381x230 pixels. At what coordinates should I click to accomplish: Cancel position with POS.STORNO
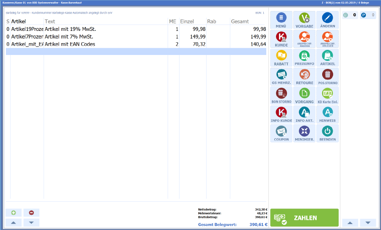tap(327, 77)
